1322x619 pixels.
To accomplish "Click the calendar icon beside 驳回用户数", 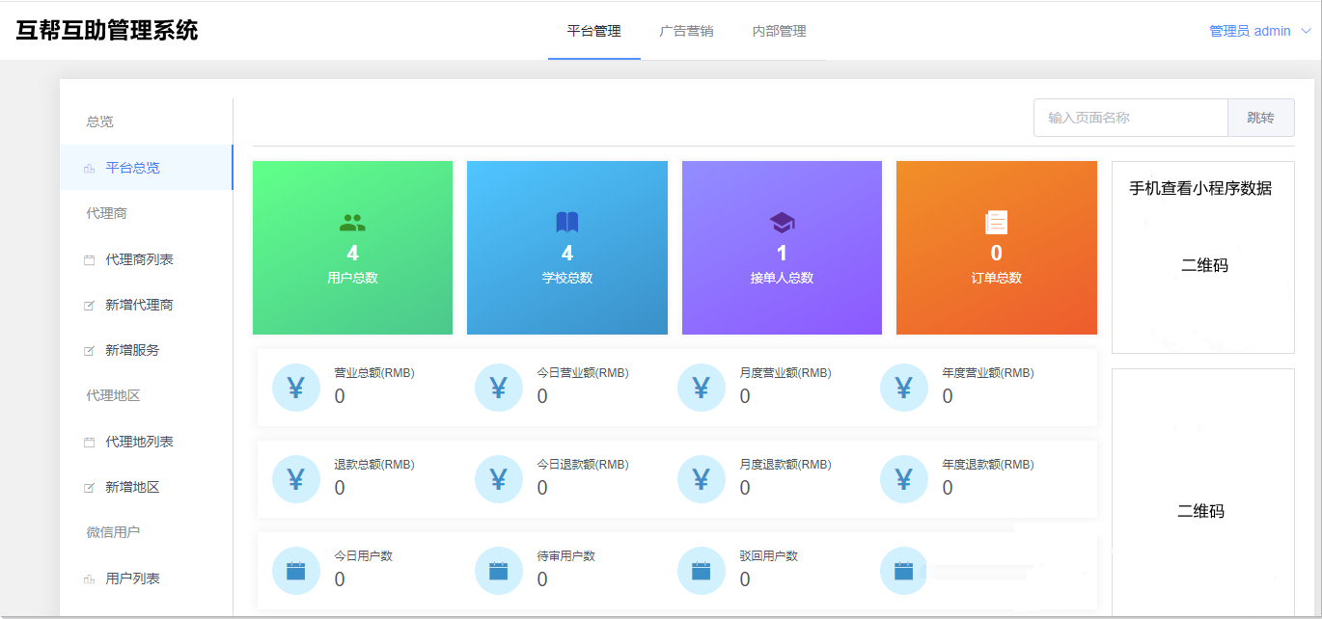I will (702, 571).
